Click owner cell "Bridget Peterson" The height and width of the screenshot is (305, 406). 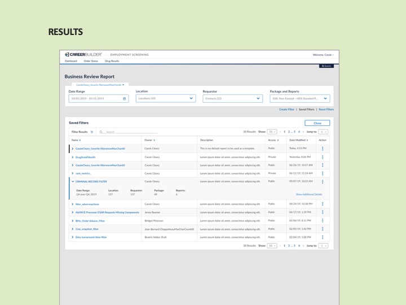tap(154, 221)
